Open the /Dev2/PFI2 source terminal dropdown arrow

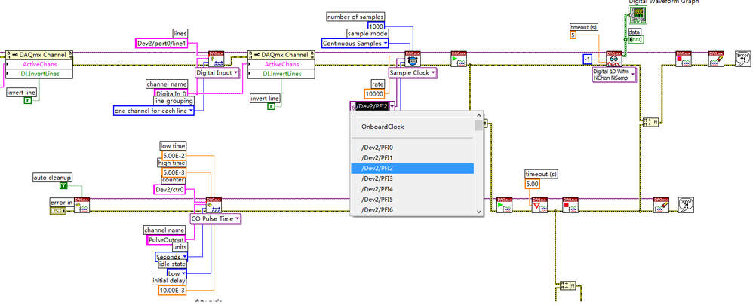point(392,106)
